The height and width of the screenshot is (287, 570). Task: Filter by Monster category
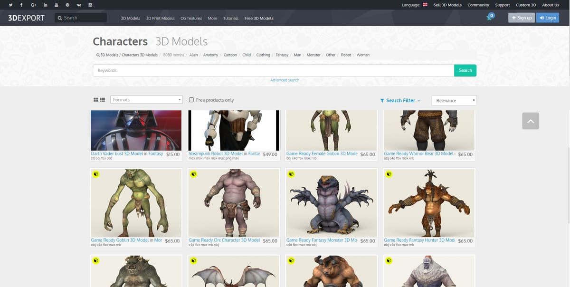(313, 55)
